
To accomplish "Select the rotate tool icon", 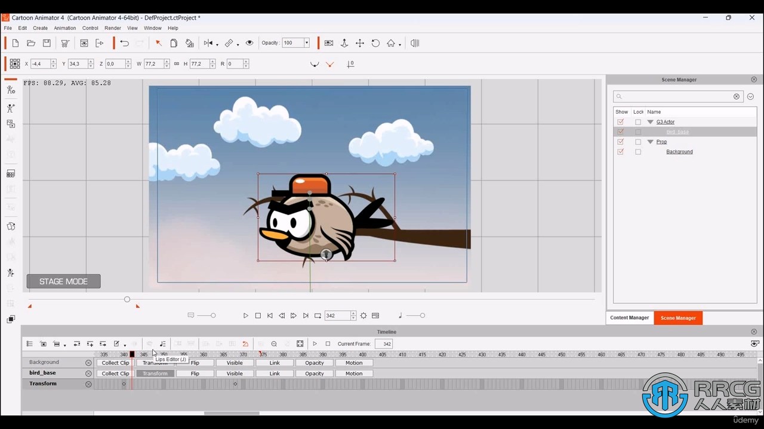I will point(375,43).
